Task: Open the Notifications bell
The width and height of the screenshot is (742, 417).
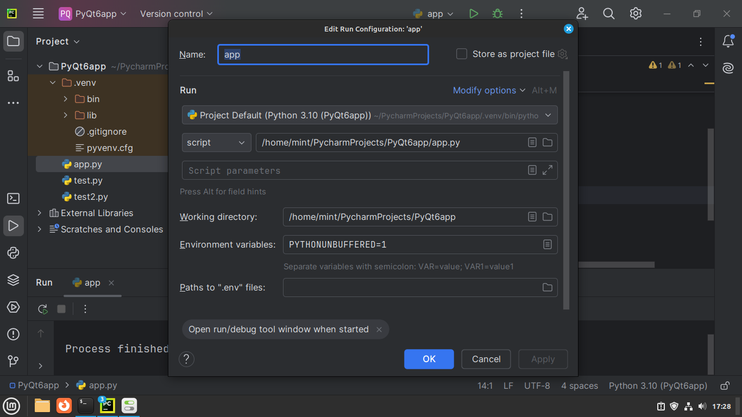Action: click(728, 41)
